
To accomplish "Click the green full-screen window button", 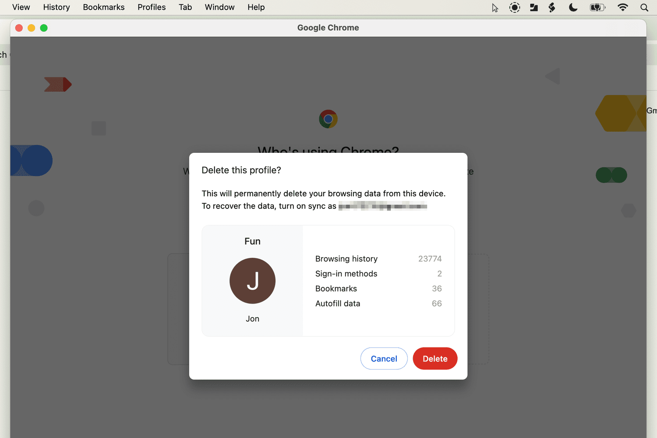I will tap(44, 28).
